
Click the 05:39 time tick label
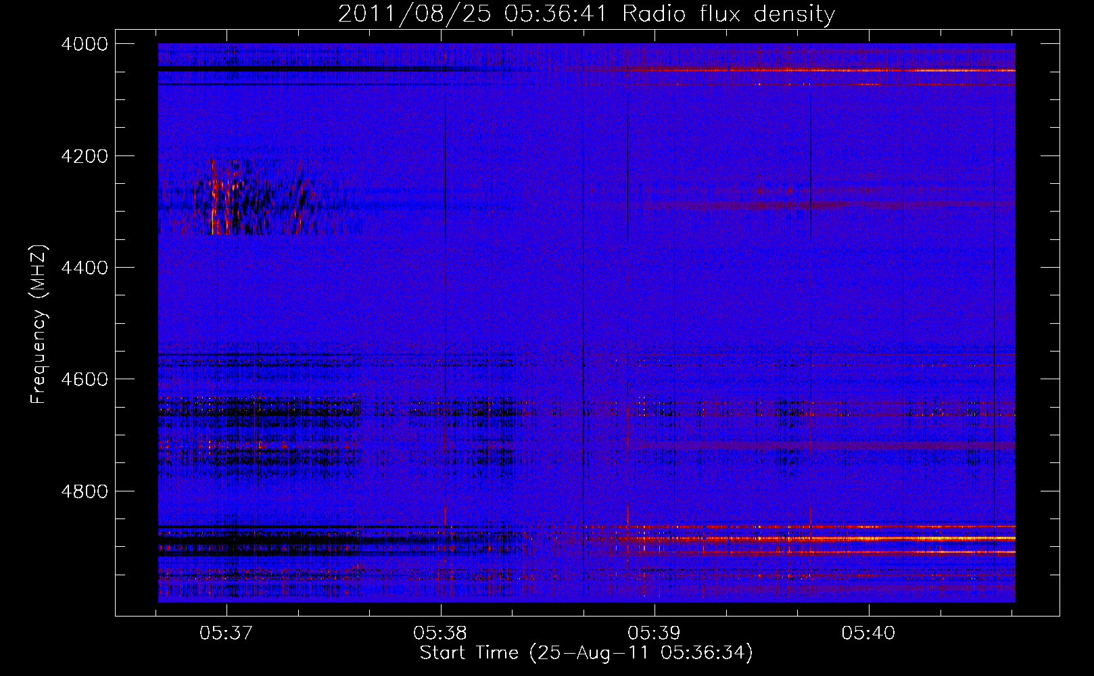654,633
